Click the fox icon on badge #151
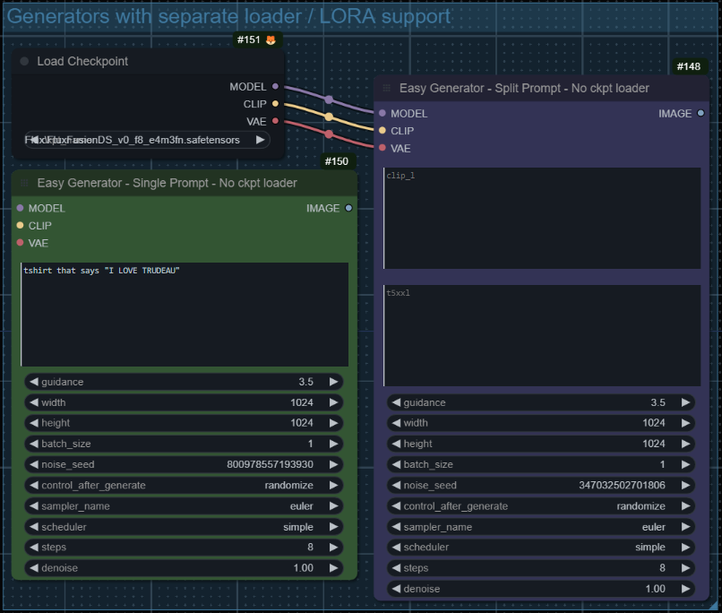 pos(270,39)
